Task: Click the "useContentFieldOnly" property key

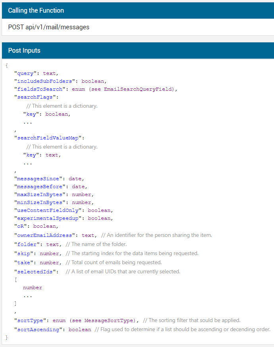Action: click(x=49, y=210)
